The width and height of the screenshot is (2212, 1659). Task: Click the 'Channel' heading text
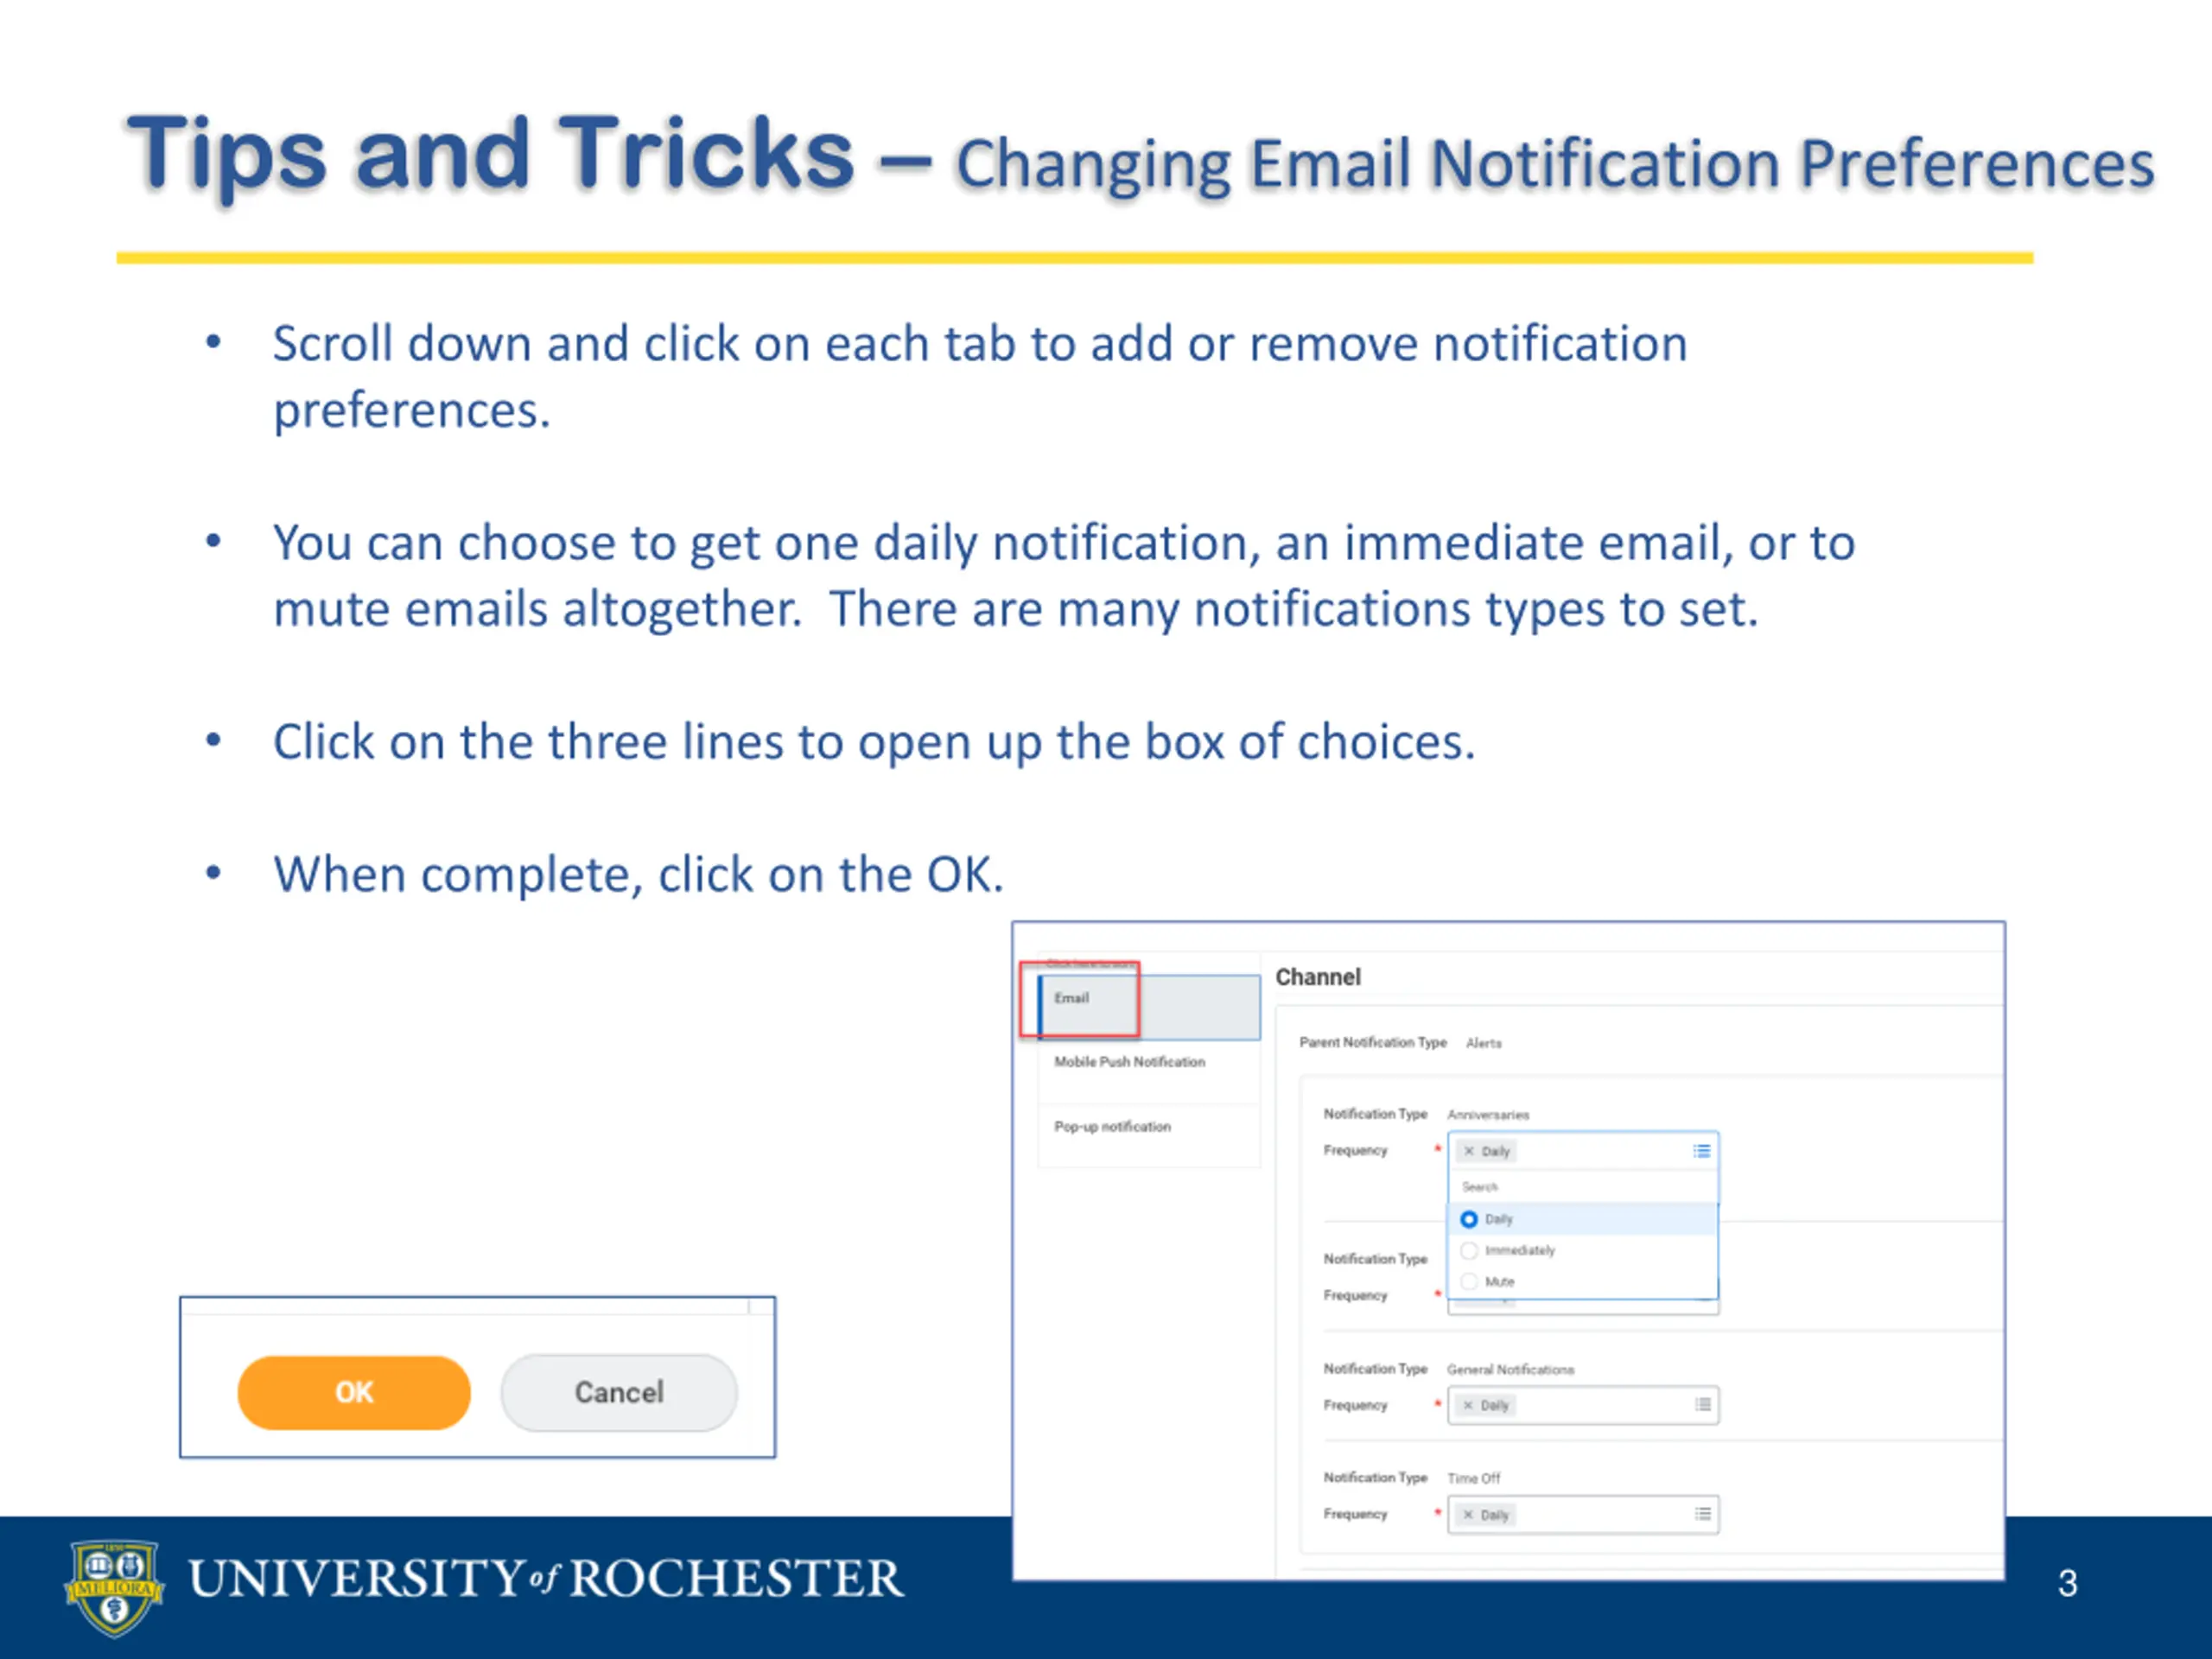(1318, 977)
